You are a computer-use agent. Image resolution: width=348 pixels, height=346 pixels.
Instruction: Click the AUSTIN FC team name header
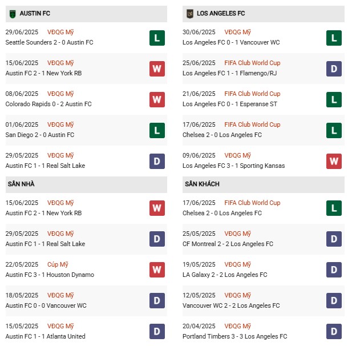35,13
